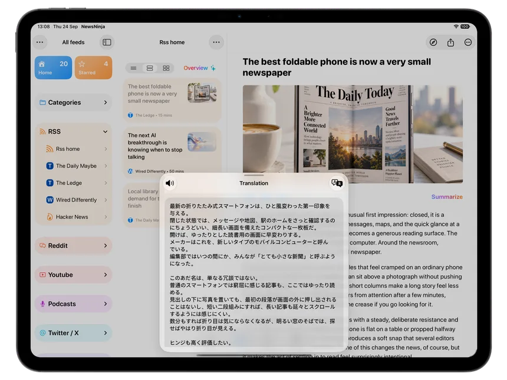Open The Daily Maybe chevron
Image resolution: width=507 pixels, height=380 pixels.
click(106, 166)
